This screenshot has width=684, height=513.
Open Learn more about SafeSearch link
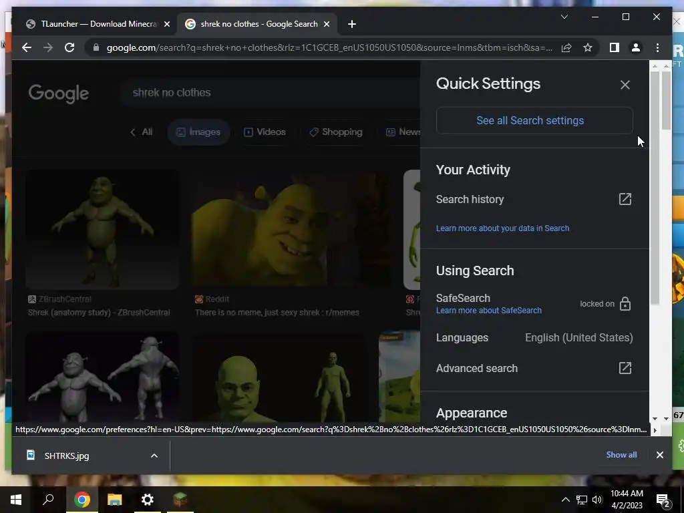pyautogui.click(x=488, y=311)
